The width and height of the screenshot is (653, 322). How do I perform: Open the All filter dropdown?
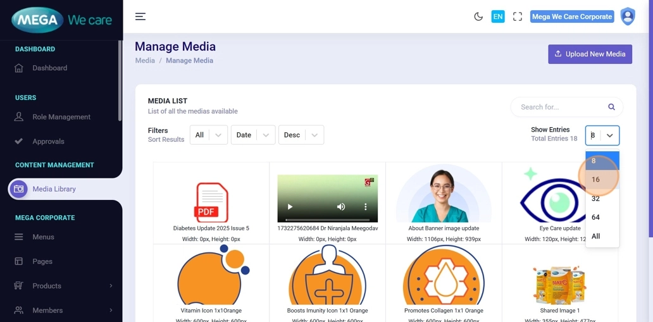208,135
